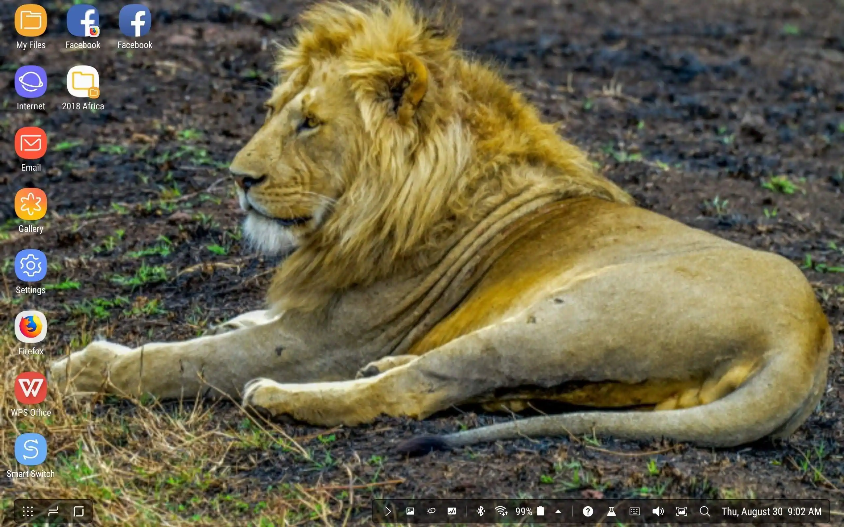
Task: Toggle the pinned image viewer tray icon
Action: (x=411, y=511)
